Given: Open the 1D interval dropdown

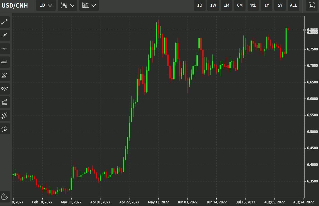Looking at the screenshot, I should click(46, 6).
